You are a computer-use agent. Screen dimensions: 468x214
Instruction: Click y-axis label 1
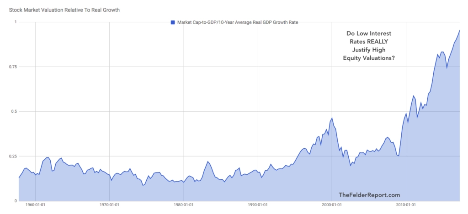point(16,22)
